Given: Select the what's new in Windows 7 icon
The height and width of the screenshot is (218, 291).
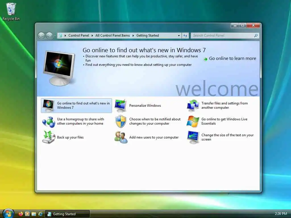Looking at the screenshot, I should click(48, 106).
